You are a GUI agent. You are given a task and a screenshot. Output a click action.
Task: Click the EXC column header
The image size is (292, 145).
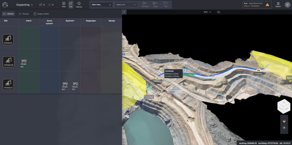(x=6, y=21)
